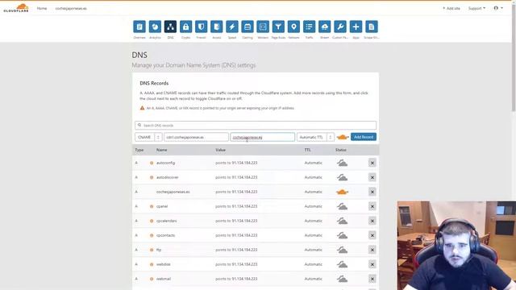The width and height of the screenshot is (516, 290).
Task: Delete the cpanel record
Action: pyautogui.click(x=372, y=206)
